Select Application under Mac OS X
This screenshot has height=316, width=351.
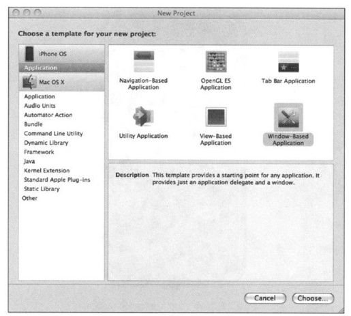pos(40,96)
